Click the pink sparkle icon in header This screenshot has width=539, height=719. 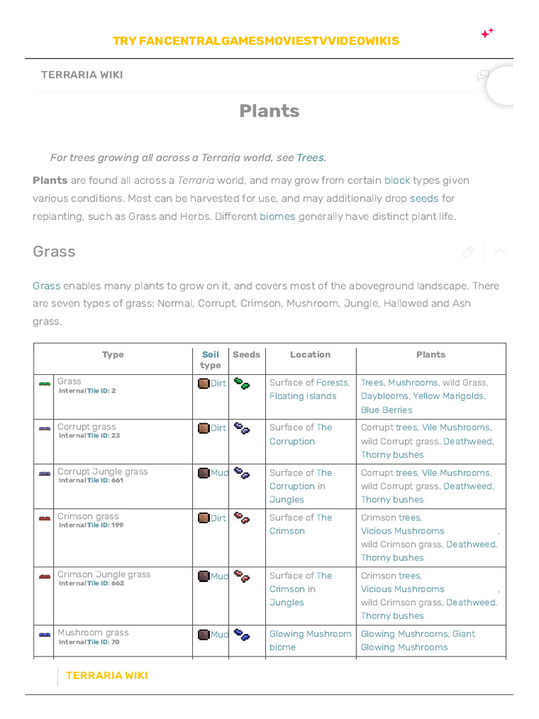tap(487, 33)
